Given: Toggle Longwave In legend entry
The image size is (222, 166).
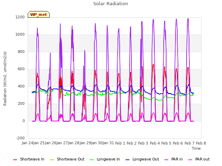Looking at the screenshot, I should coord(105,159).
